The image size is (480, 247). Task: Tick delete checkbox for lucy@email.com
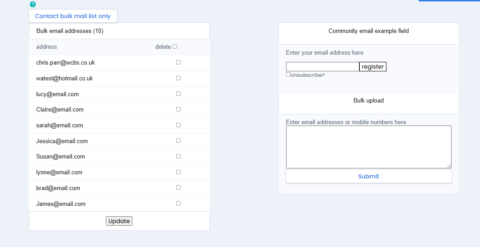179,93
